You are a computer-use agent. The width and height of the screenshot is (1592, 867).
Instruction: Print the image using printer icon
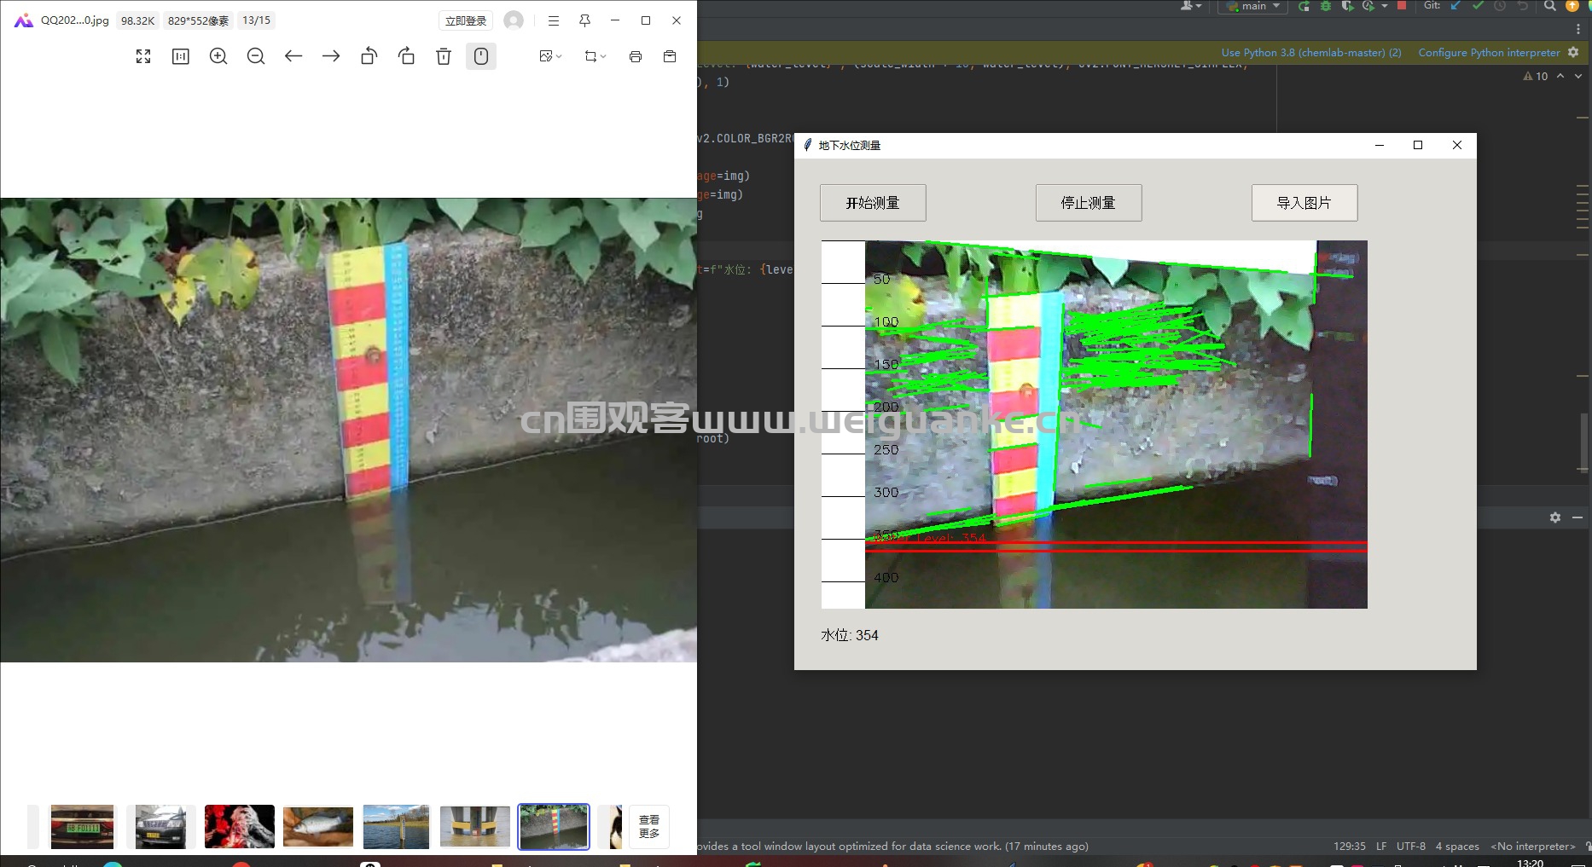(636, 56)
